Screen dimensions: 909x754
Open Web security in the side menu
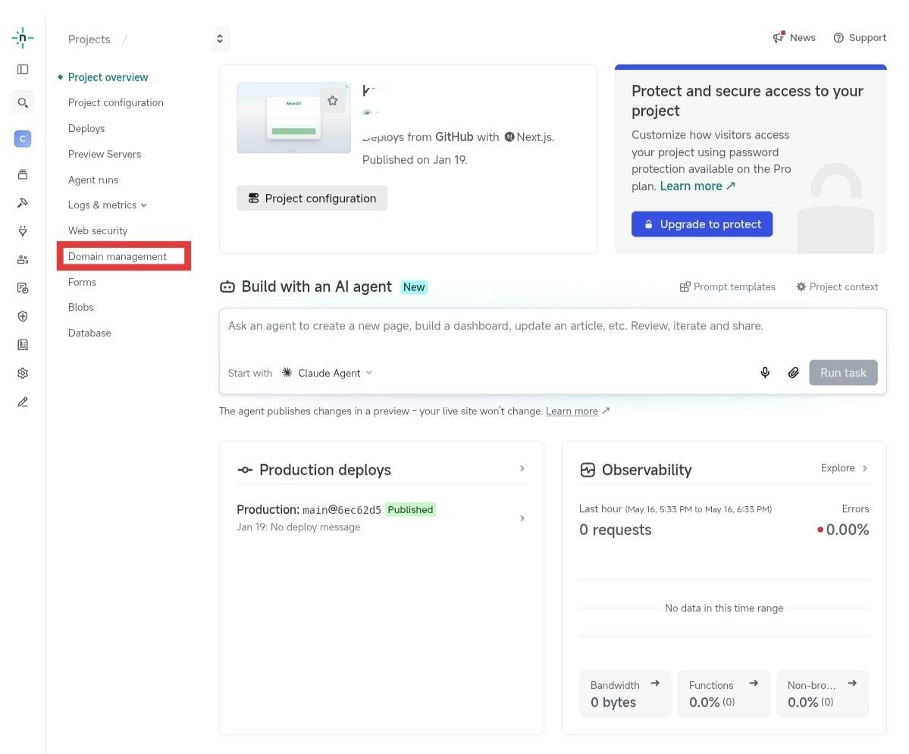[x=97, y=230]
